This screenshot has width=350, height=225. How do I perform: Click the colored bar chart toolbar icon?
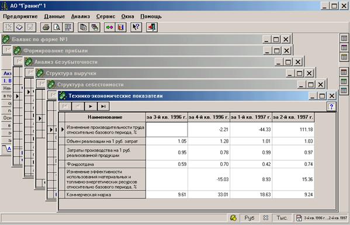(121, 27)
